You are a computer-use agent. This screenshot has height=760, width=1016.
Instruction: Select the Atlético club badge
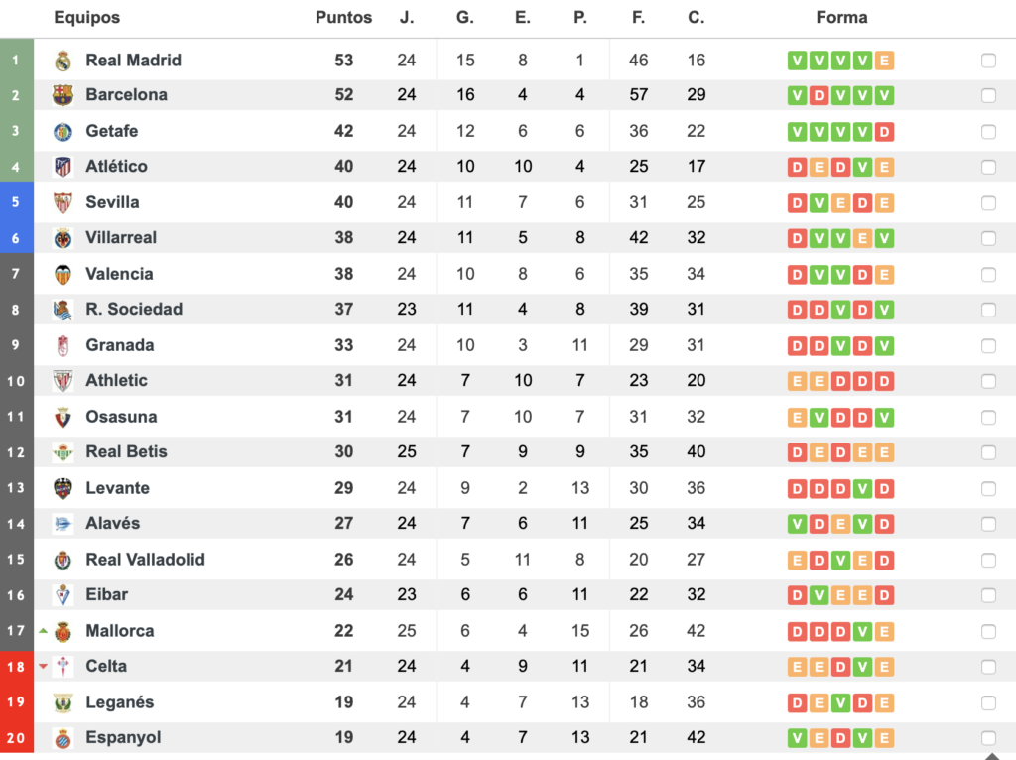click(63, 167)
